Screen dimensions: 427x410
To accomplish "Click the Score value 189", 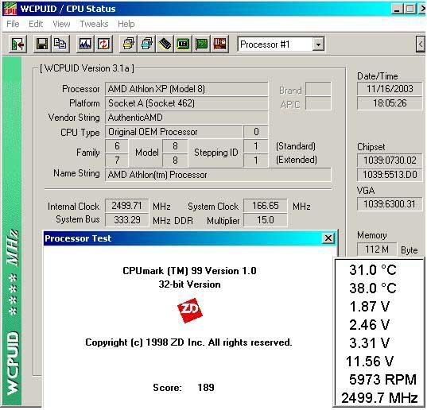I will click(206, 388).
